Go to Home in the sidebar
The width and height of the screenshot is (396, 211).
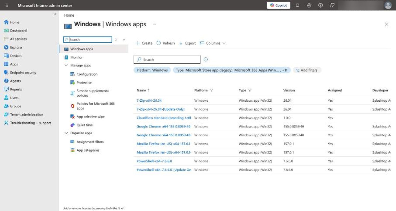pyautogui.click(x=15, y=22)
